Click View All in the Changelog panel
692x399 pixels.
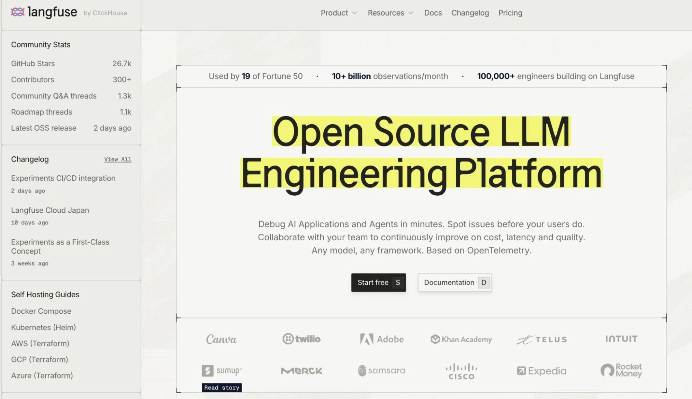tap(118, 159)
